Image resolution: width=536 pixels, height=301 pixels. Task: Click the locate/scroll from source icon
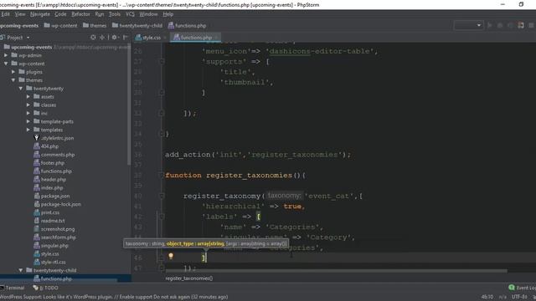(x=93, y=38)
